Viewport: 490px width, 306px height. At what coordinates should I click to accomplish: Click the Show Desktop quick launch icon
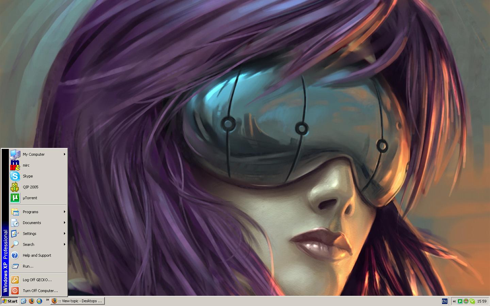pos(23,301)
